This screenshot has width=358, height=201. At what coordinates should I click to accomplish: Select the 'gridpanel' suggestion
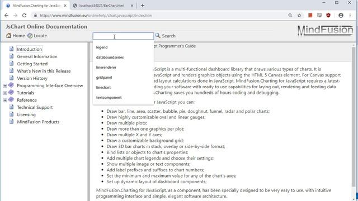123,77
